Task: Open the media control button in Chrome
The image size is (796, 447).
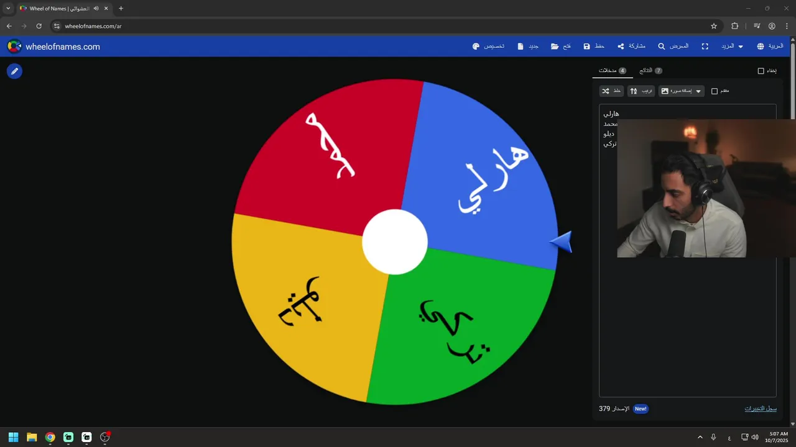Action: pyautogui.click(x=757, y=26)
